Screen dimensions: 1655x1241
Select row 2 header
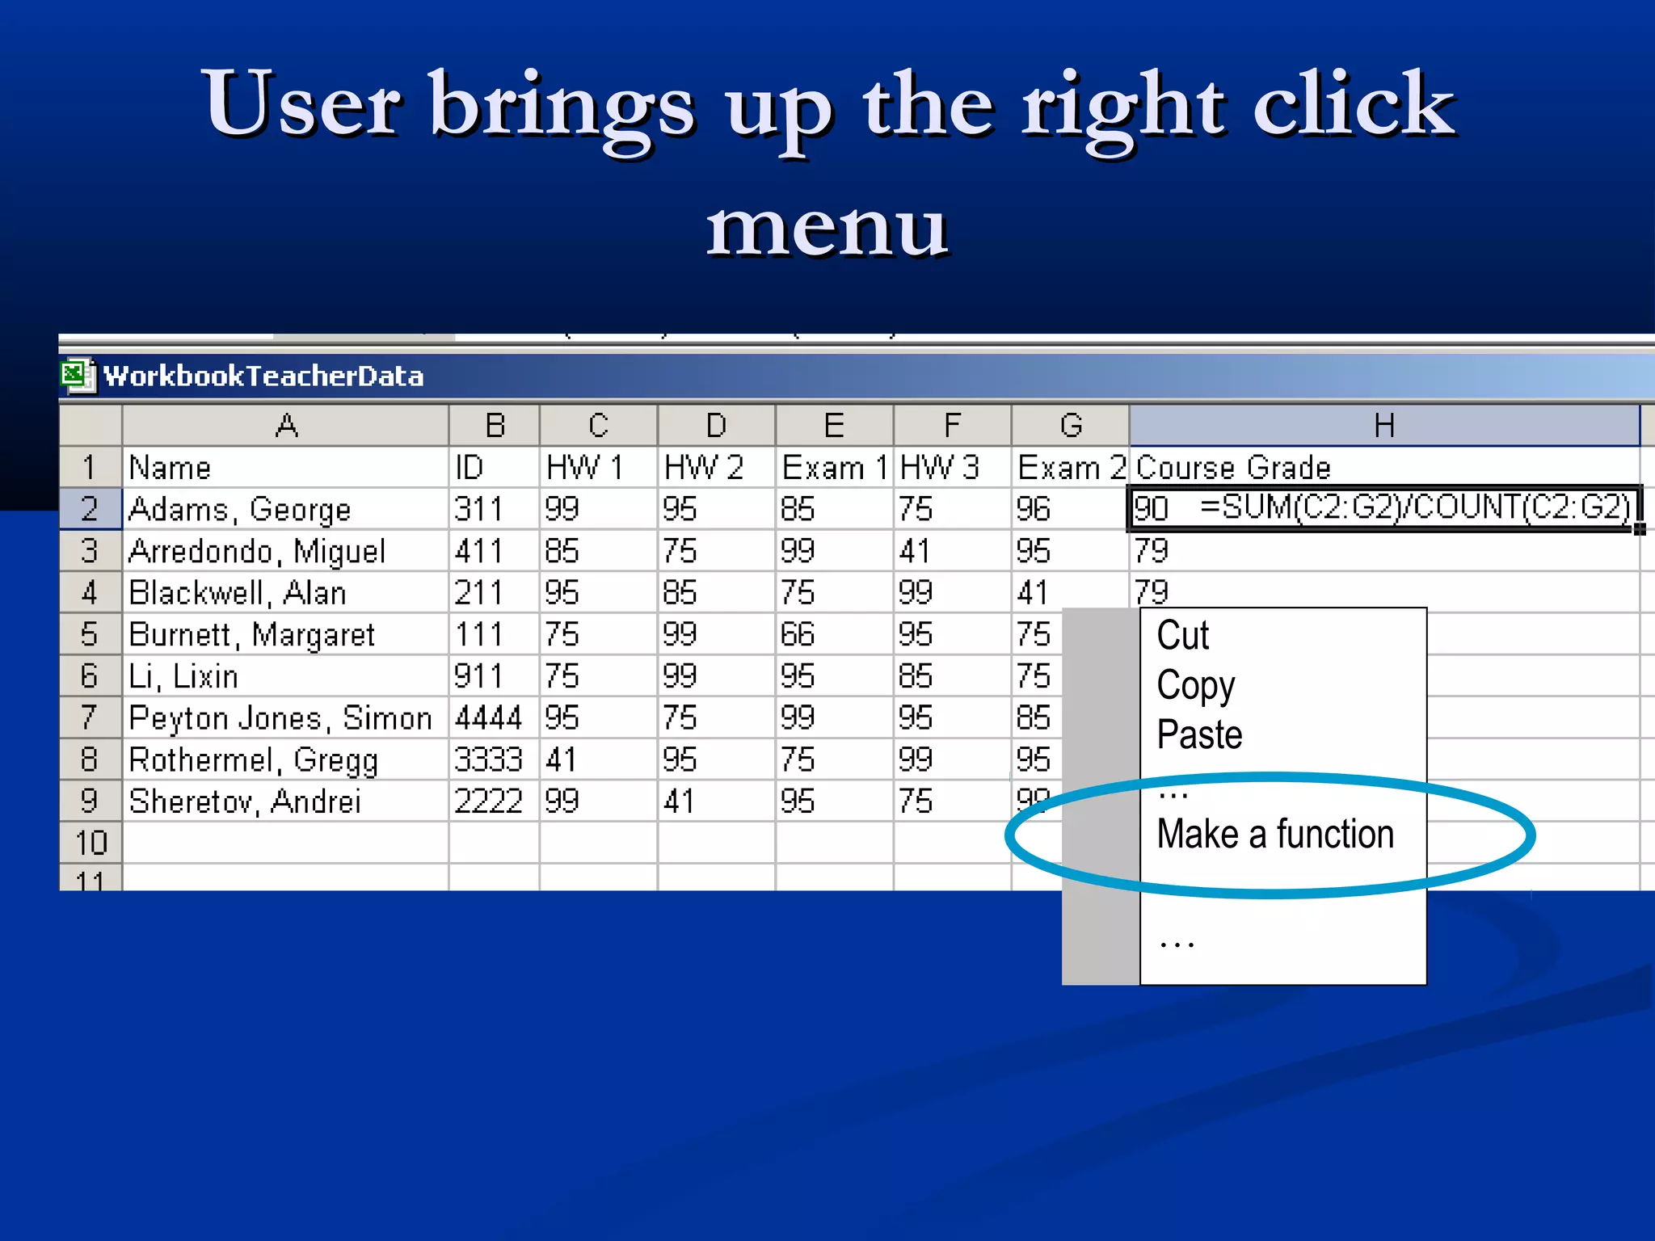pos(91,509)
